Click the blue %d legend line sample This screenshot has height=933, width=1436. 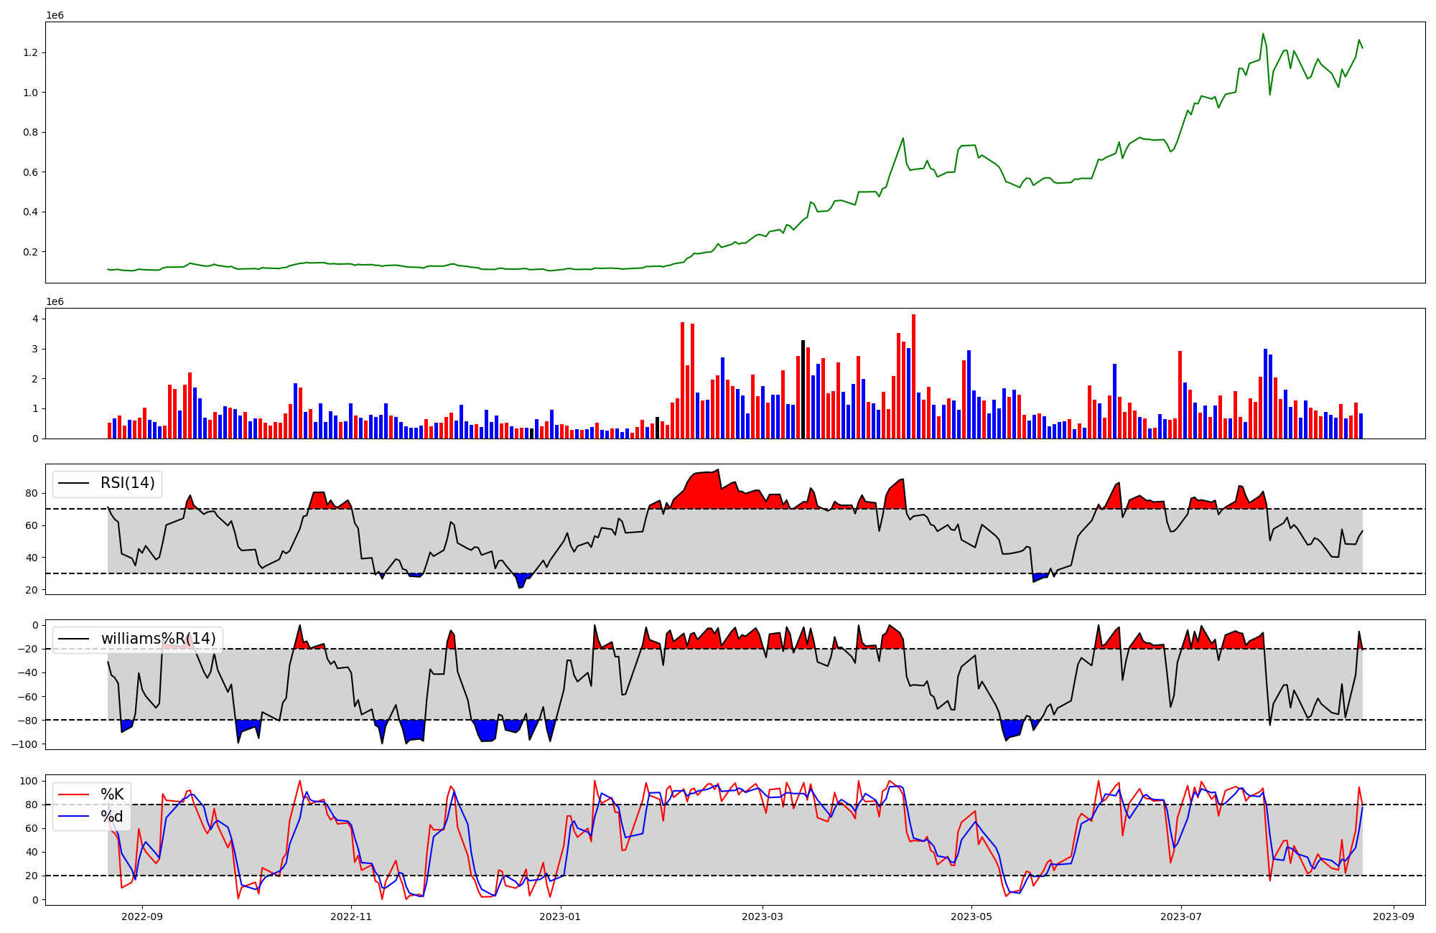(74, 817)
